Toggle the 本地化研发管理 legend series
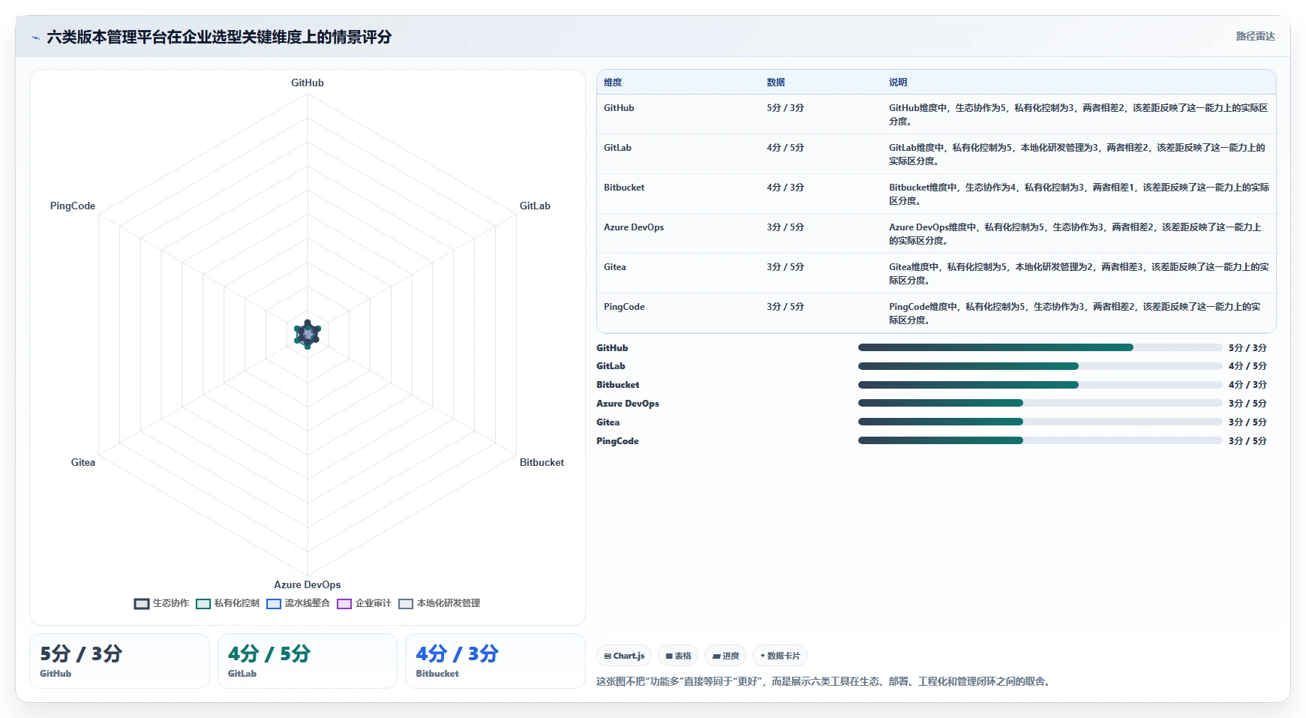The height and width of the screenshot is (718, 1306). tap(439, 603)
